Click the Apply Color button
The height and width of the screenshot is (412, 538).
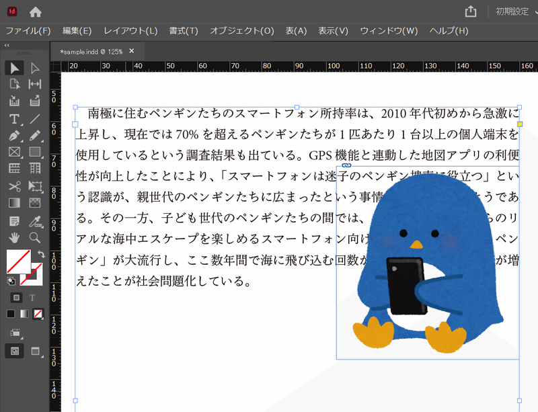click(x=11, y=314)
